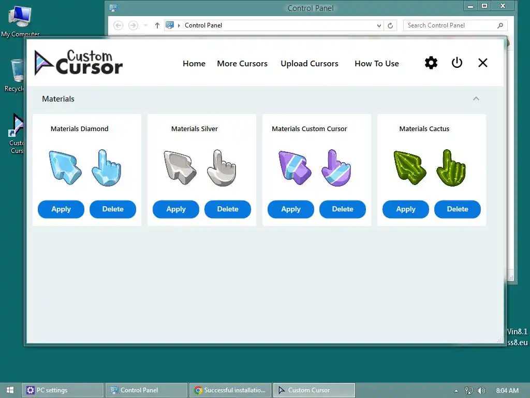The height and width of the screenshot is (398, 530).
Task: Click the volume speaker tray icon
Action: (481, 391)
